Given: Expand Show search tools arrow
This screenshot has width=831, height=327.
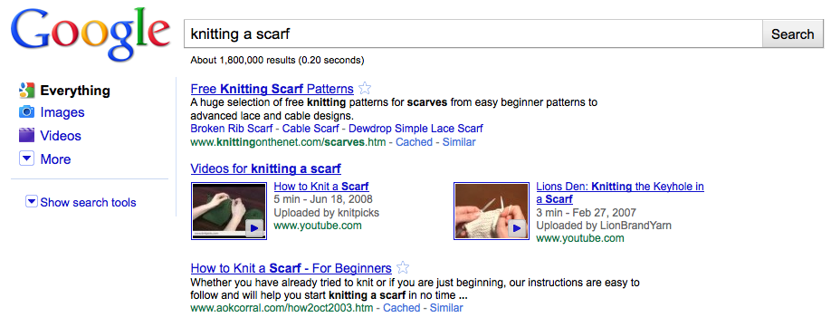Looking at the screenshot, I should [32, 201].
